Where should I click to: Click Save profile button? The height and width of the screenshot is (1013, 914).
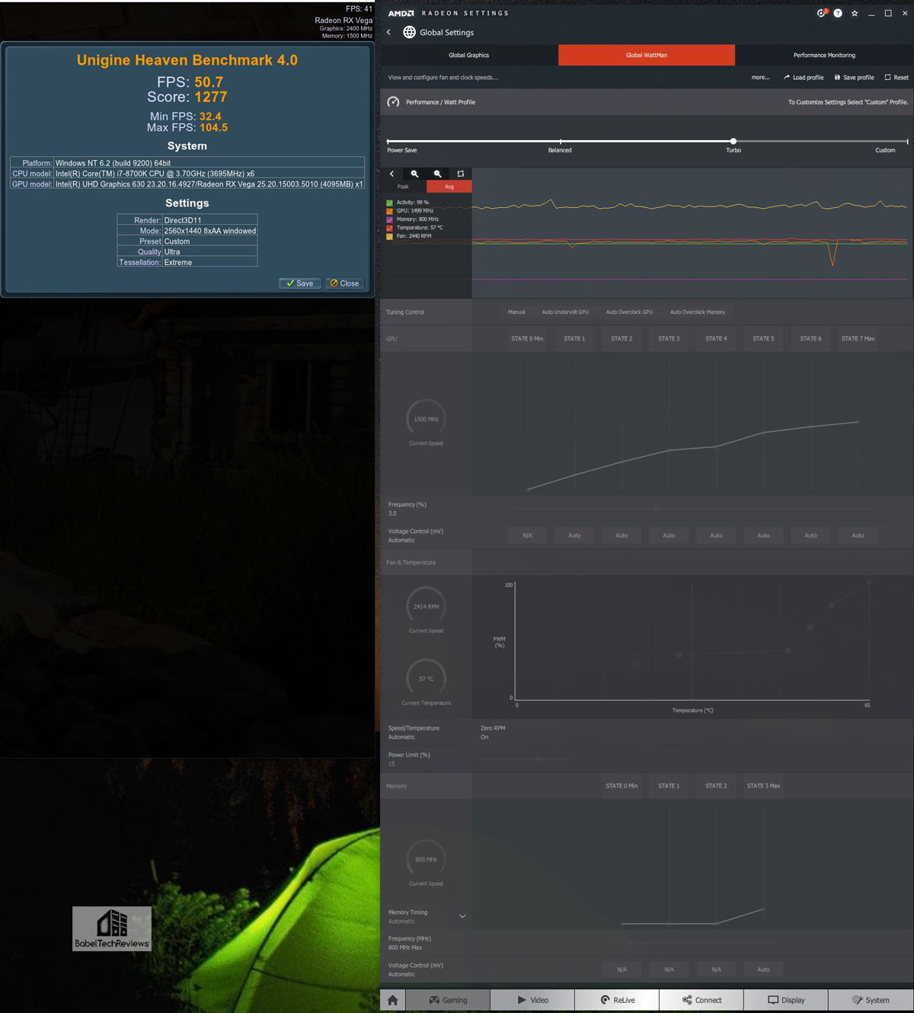pos(854,78)
